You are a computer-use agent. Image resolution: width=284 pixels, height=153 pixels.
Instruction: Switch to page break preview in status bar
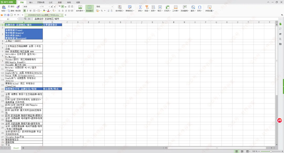point(242,151)
